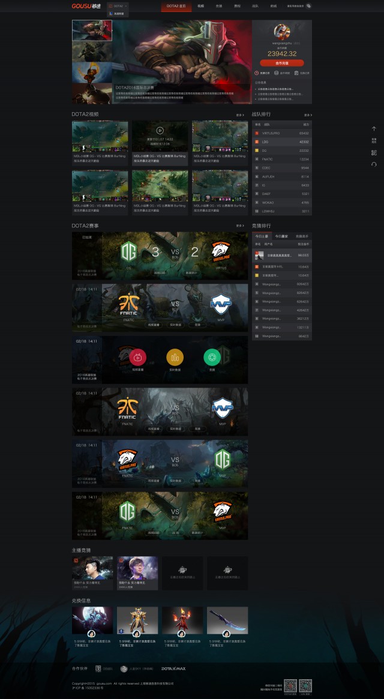Select the second carousel thumbnail, the horse rider

(92, 51)
